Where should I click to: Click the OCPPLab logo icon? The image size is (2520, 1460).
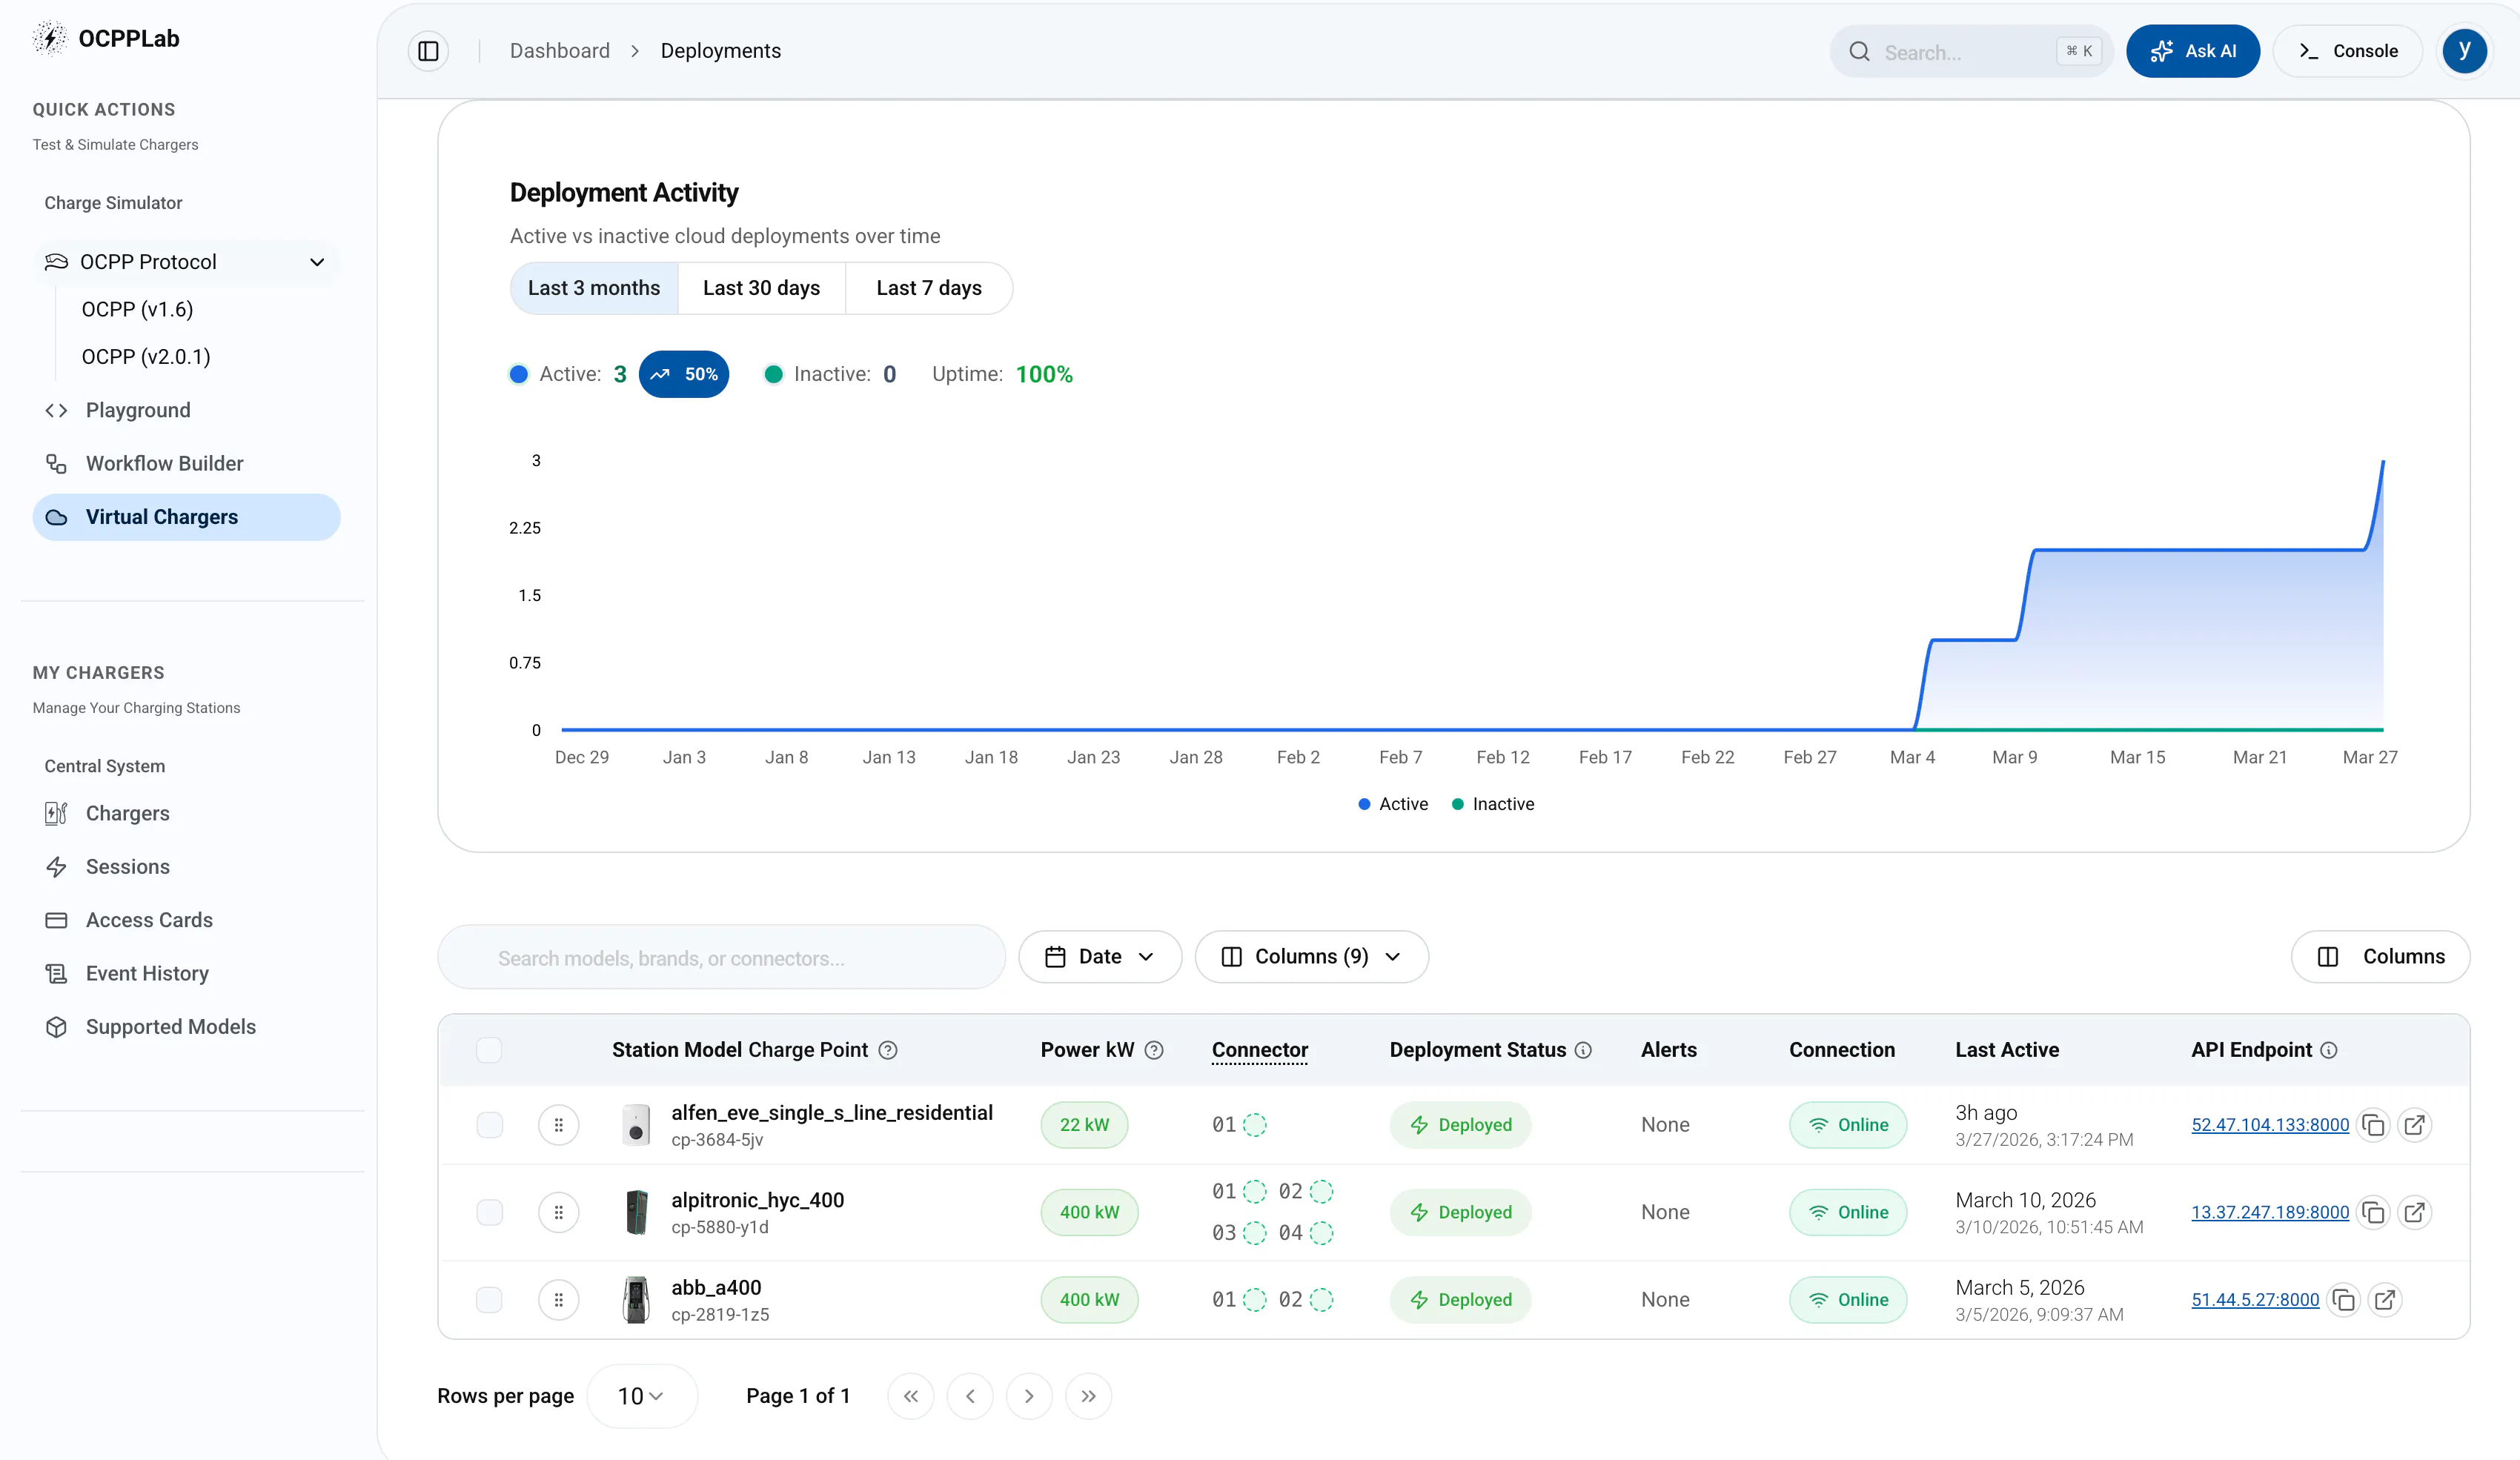coord(49,38)
